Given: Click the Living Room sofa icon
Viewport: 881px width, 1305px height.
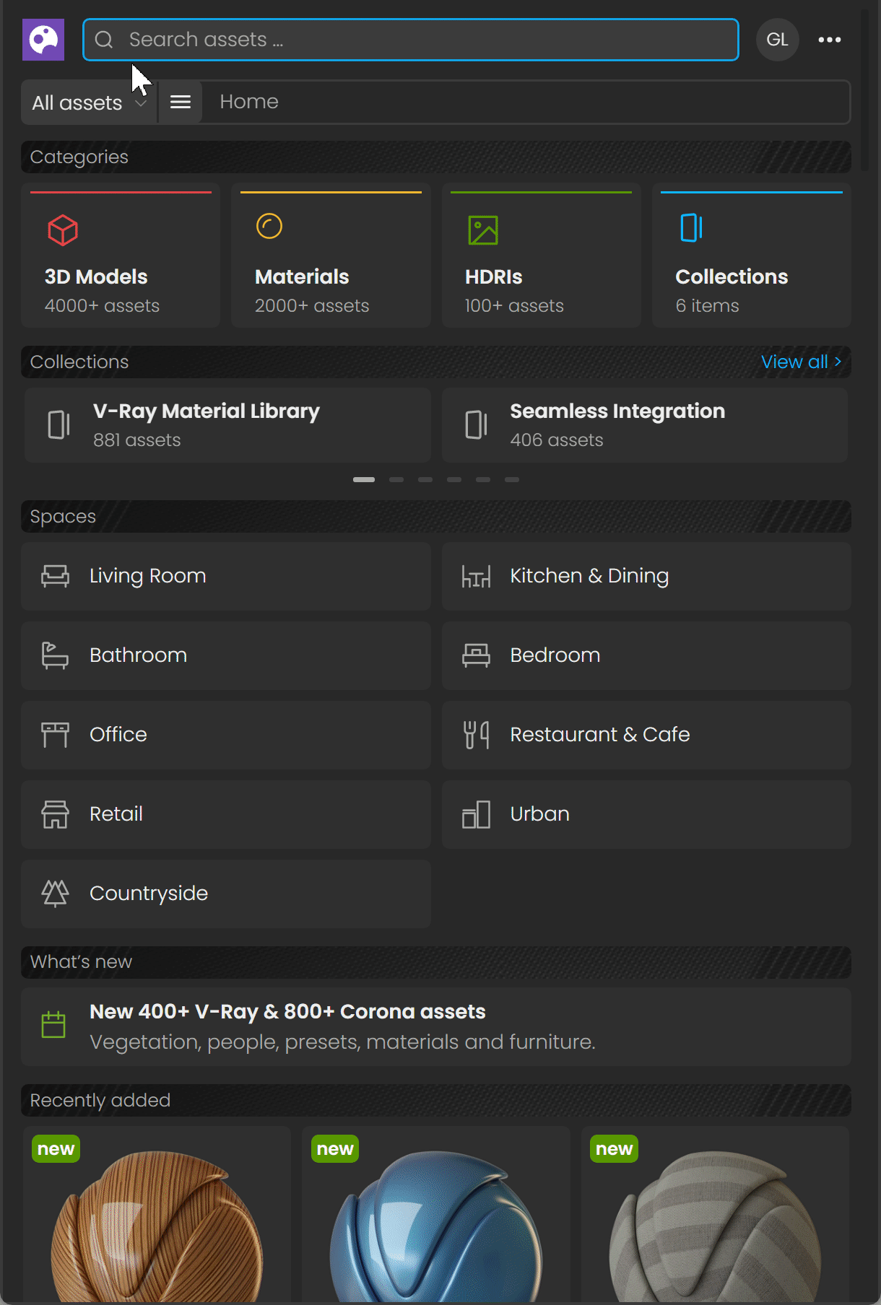Looking at the screenshot, I should (x=56, y=576).
